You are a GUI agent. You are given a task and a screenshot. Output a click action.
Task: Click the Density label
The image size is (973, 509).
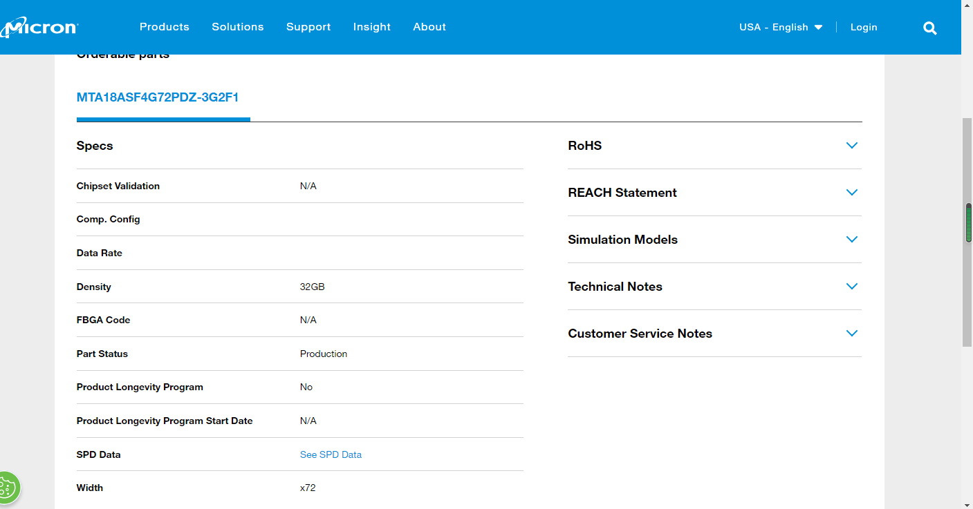tap(94, 287)
